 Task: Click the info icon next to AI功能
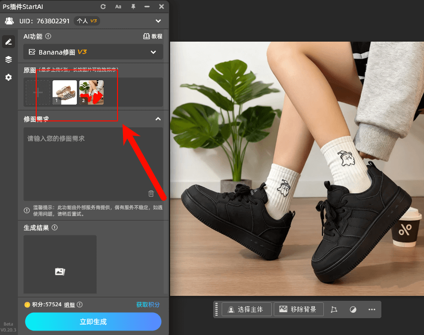click(48, 36)
